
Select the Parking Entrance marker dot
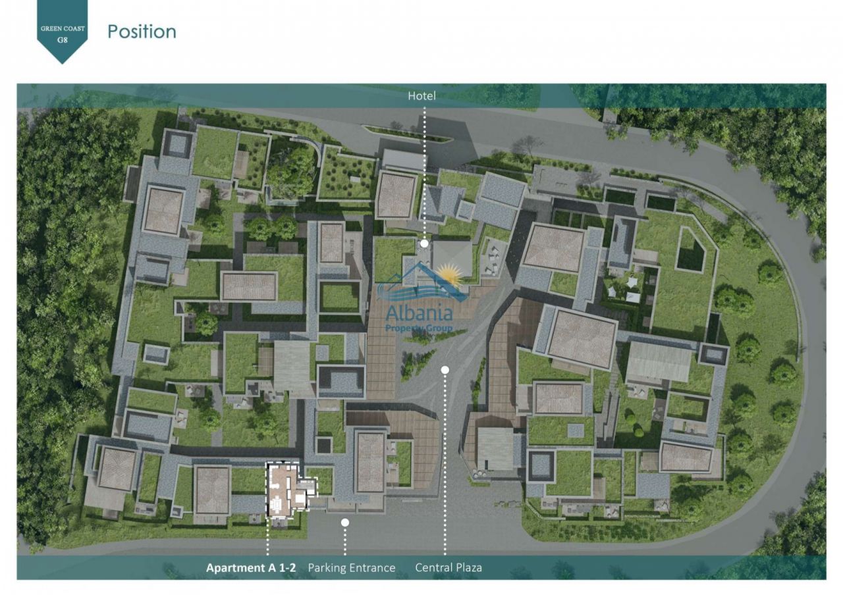(344, 522)
